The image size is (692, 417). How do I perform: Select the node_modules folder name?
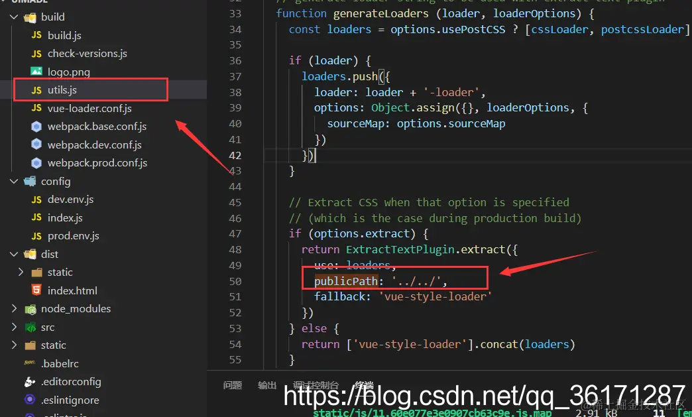(x=76, y=308)
